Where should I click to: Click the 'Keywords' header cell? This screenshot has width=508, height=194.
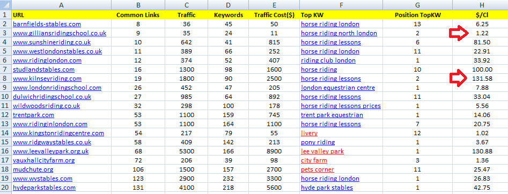tap(229, 15)
